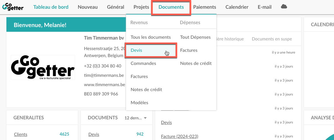Open the Tableau de bord tab
The image size is (334, 140).
coord(51,7)
